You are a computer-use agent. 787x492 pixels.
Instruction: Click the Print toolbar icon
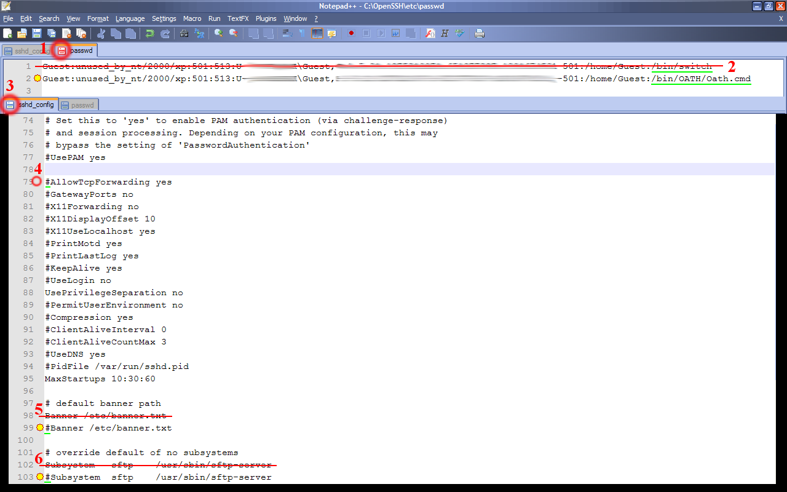pos(480,33)
